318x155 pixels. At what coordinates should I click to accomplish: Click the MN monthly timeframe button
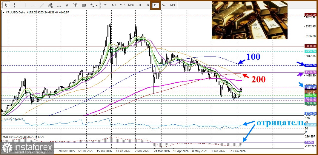[x=173, y=5]
